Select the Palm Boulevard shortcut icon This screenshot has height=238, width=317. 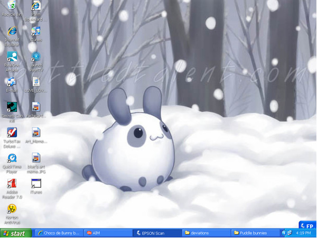pyautogui.click(x=36, y=6)
